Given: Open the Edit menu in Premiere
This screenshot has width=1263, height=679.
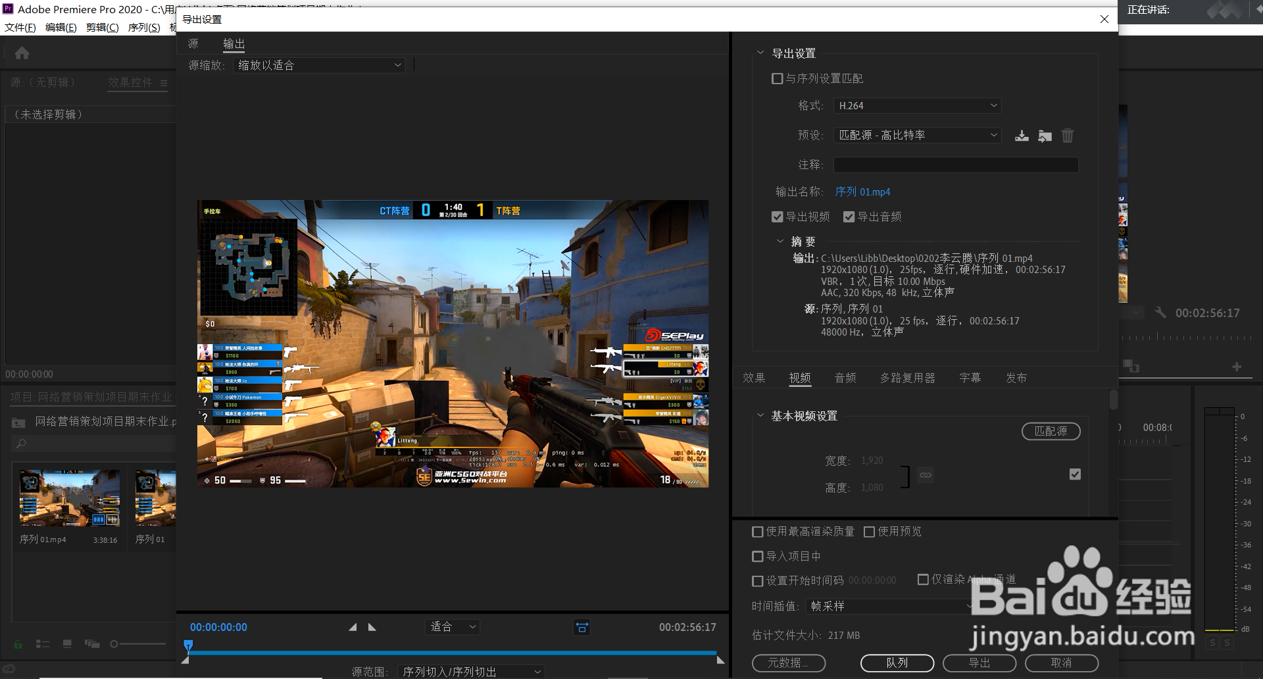Looking at the screenshot, I should [61, 27].
